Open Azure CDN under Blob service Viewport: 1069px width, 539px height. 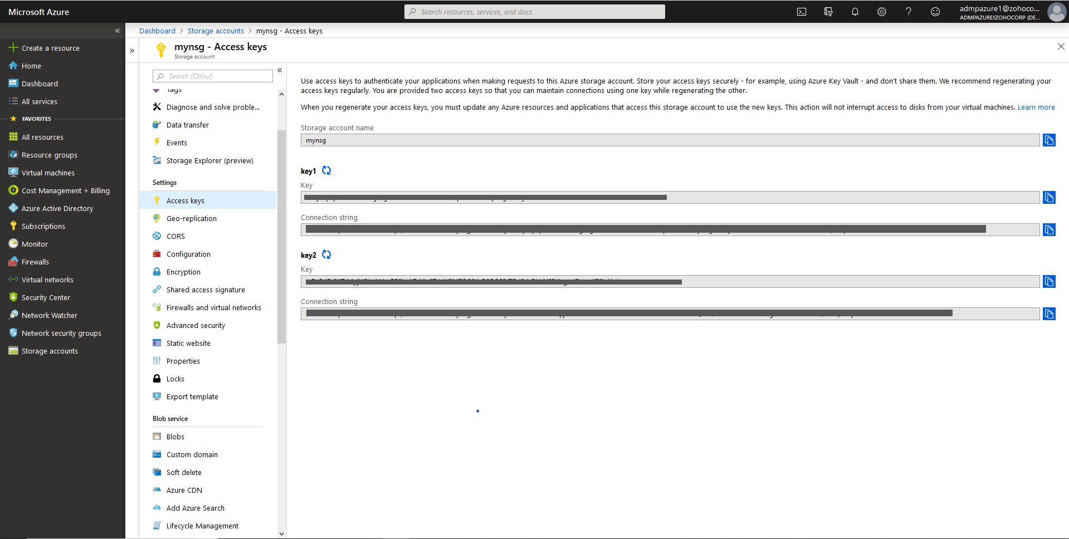click(208, 490)
